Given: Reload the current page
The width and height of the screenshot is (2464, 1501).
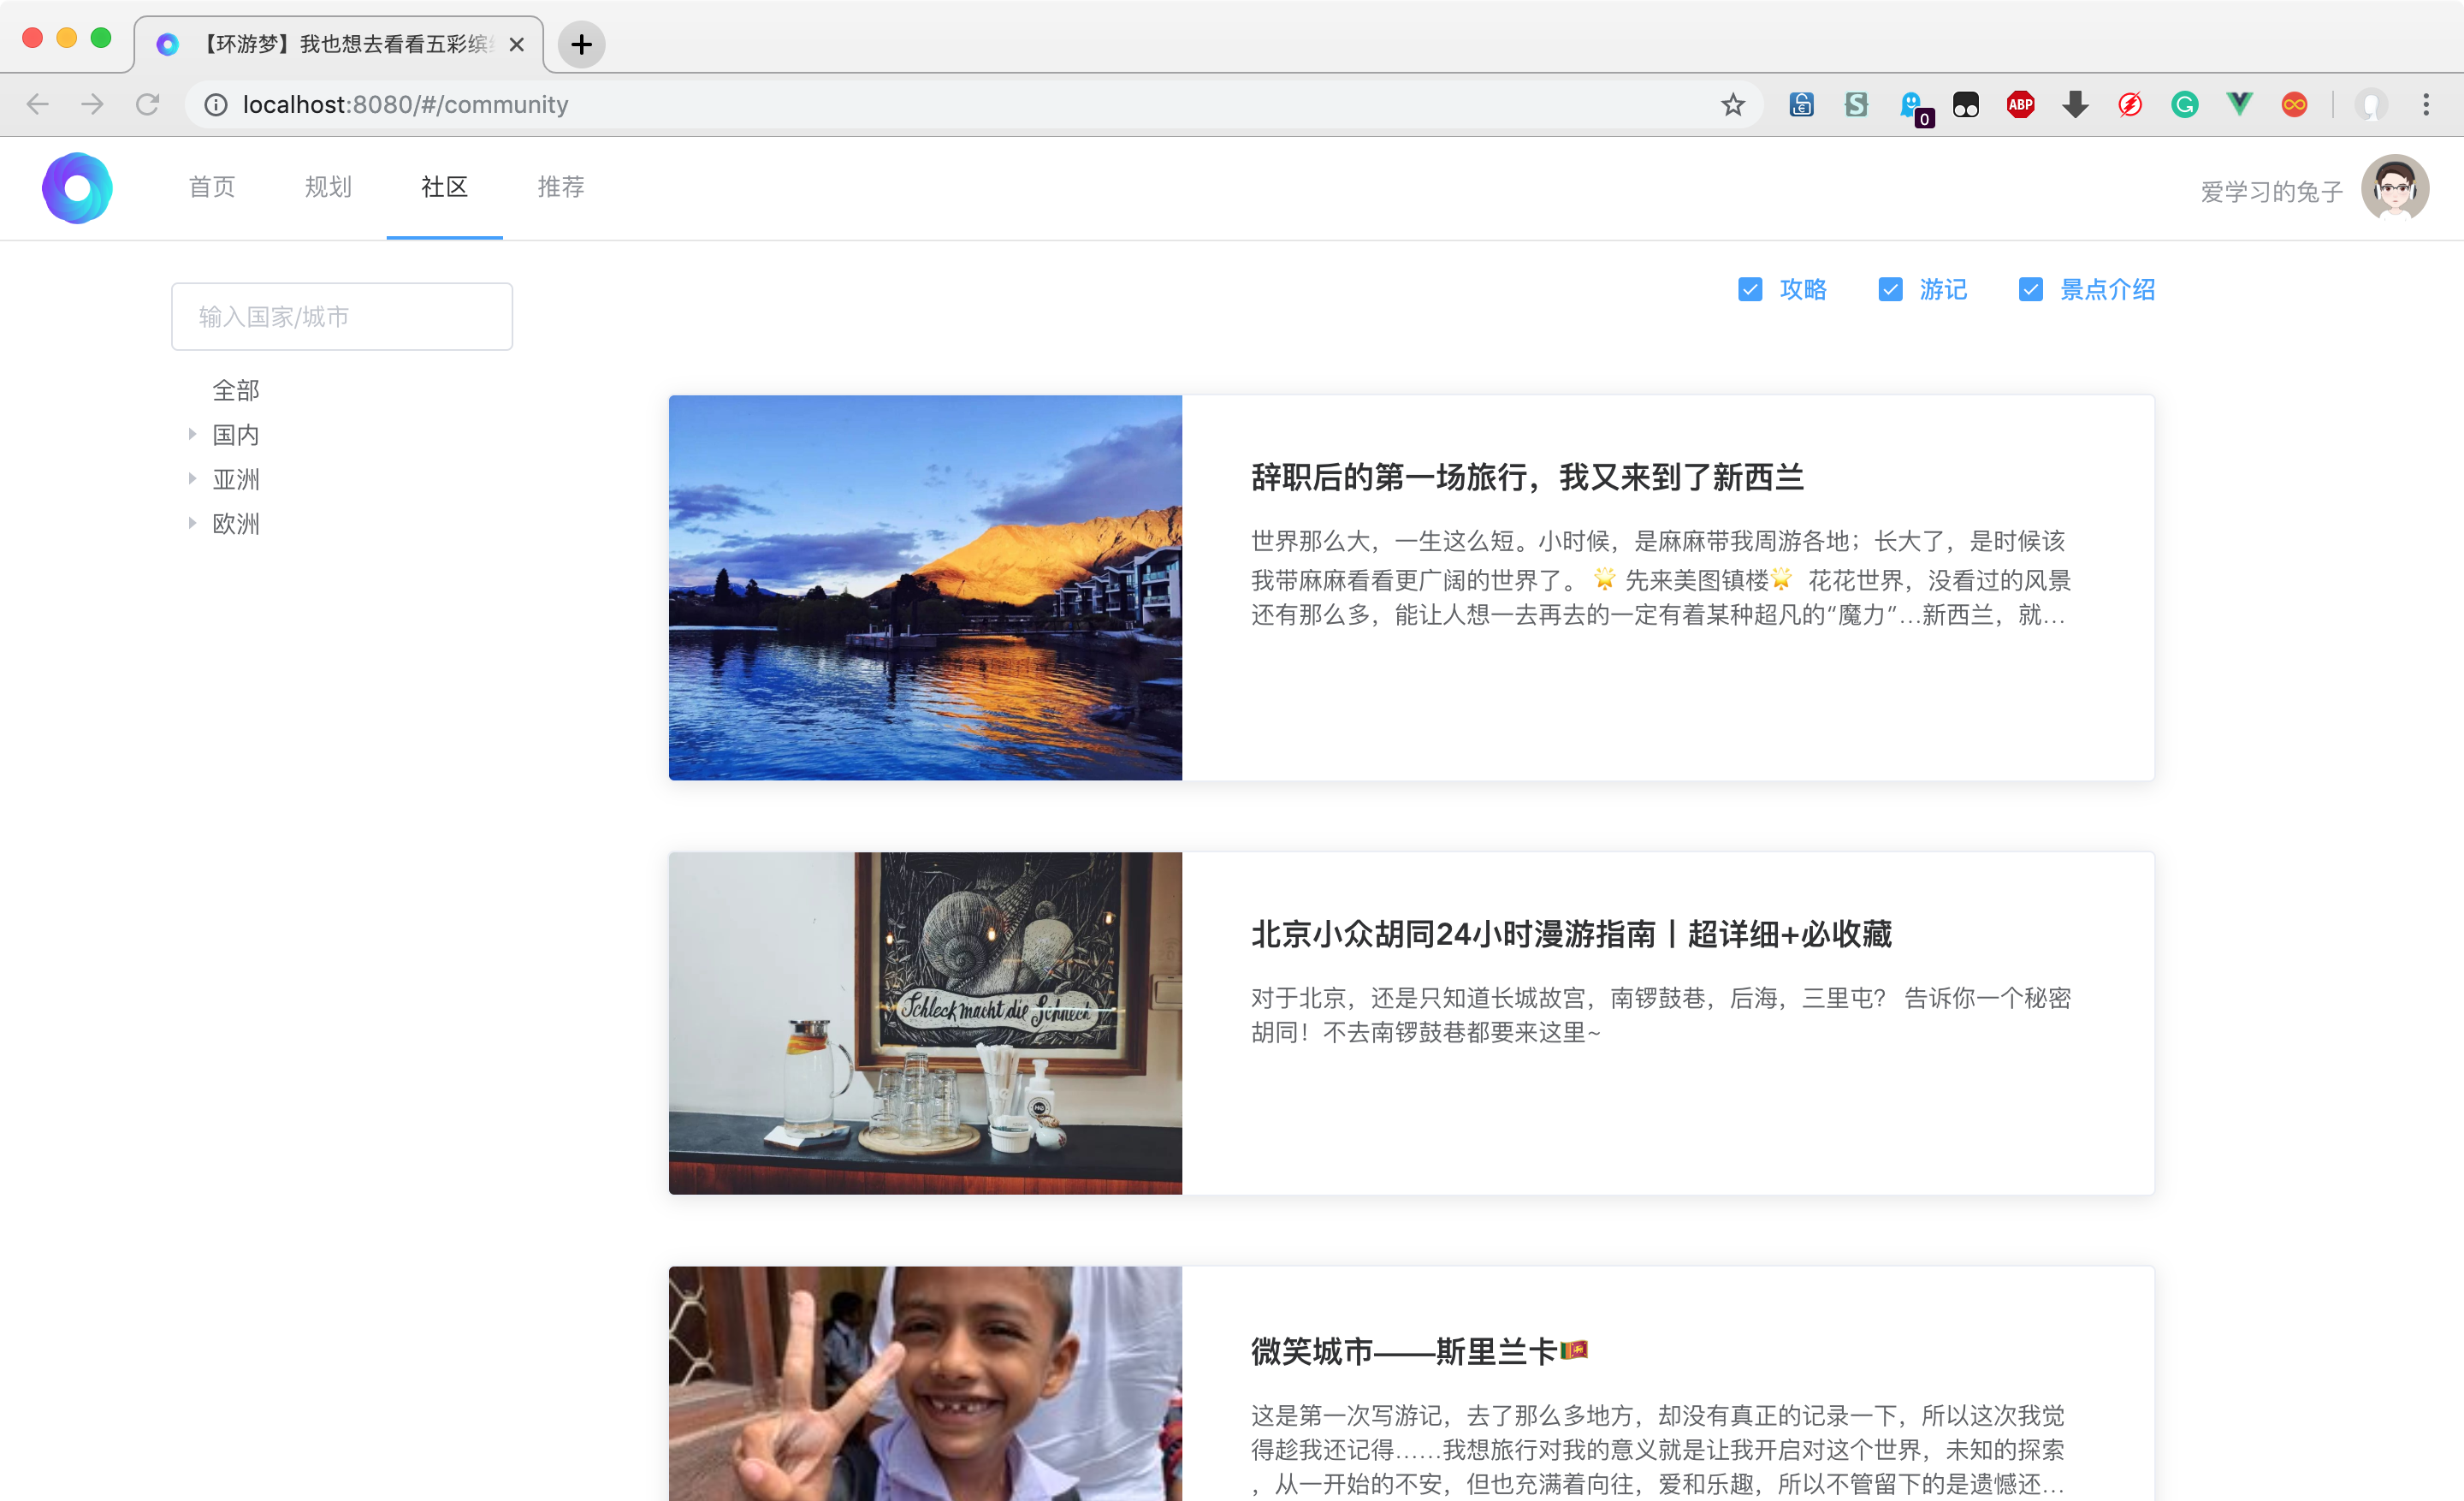Looking at the screenshot, I should 148,105.
